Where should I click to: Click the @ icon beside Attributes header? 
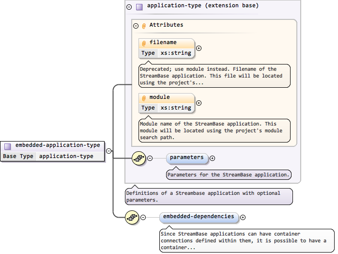pos(144,26)
